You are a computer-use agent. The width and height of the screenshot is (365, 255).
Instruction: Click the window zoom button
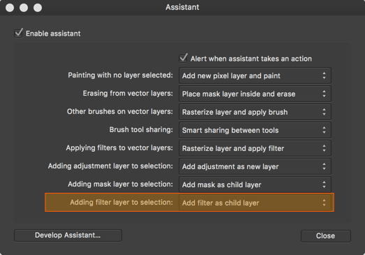coord(38,8)
